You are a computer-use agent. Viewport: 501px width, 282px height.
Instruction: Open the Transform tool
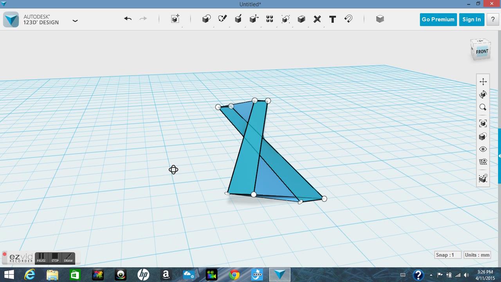click(175, 19)
